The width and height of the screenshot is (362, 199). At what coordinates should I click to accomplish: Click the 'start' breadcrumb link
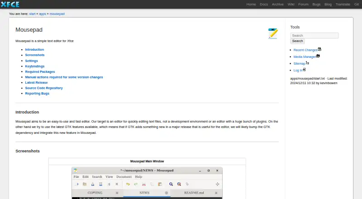click(x=32, y=14)
